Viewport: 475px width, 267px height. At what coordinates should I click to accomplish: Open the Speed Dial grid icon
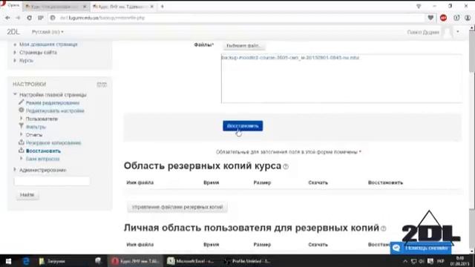[x=40, y=18]
